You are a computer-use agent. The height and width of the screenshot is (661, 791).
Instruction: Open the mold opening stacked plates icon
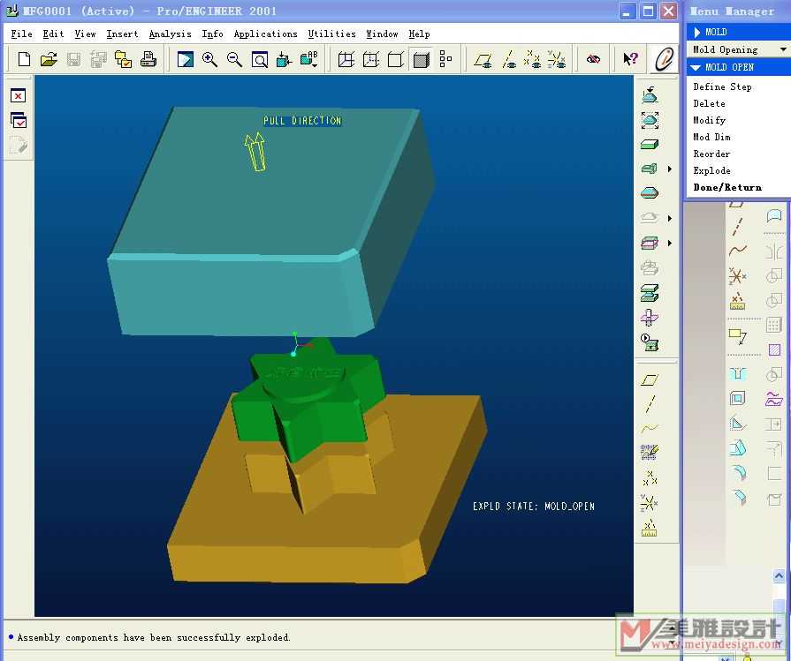pyautogui.click(x=650, y=293)
